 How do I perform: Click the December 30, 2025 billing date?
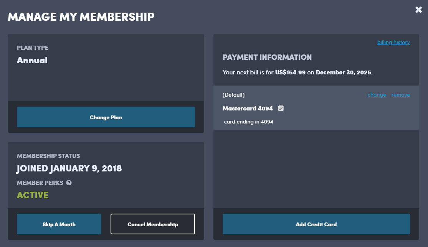click(344, 72)
